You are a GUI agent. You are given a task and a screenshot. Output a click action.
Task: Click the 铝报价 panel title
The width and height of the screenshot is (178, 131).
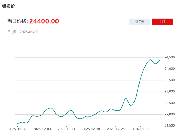(8, 6)
